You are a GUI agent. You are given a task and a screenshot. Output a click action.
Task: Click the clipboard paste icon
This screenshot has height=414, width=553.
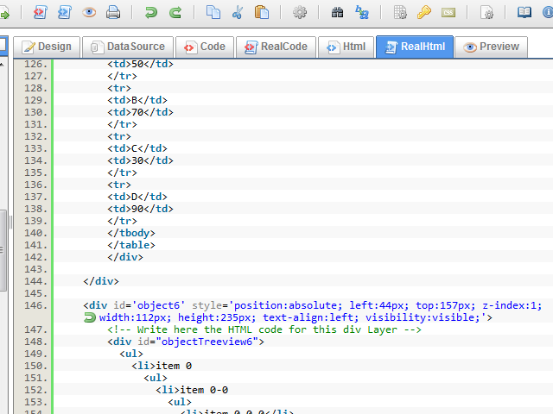262,13
